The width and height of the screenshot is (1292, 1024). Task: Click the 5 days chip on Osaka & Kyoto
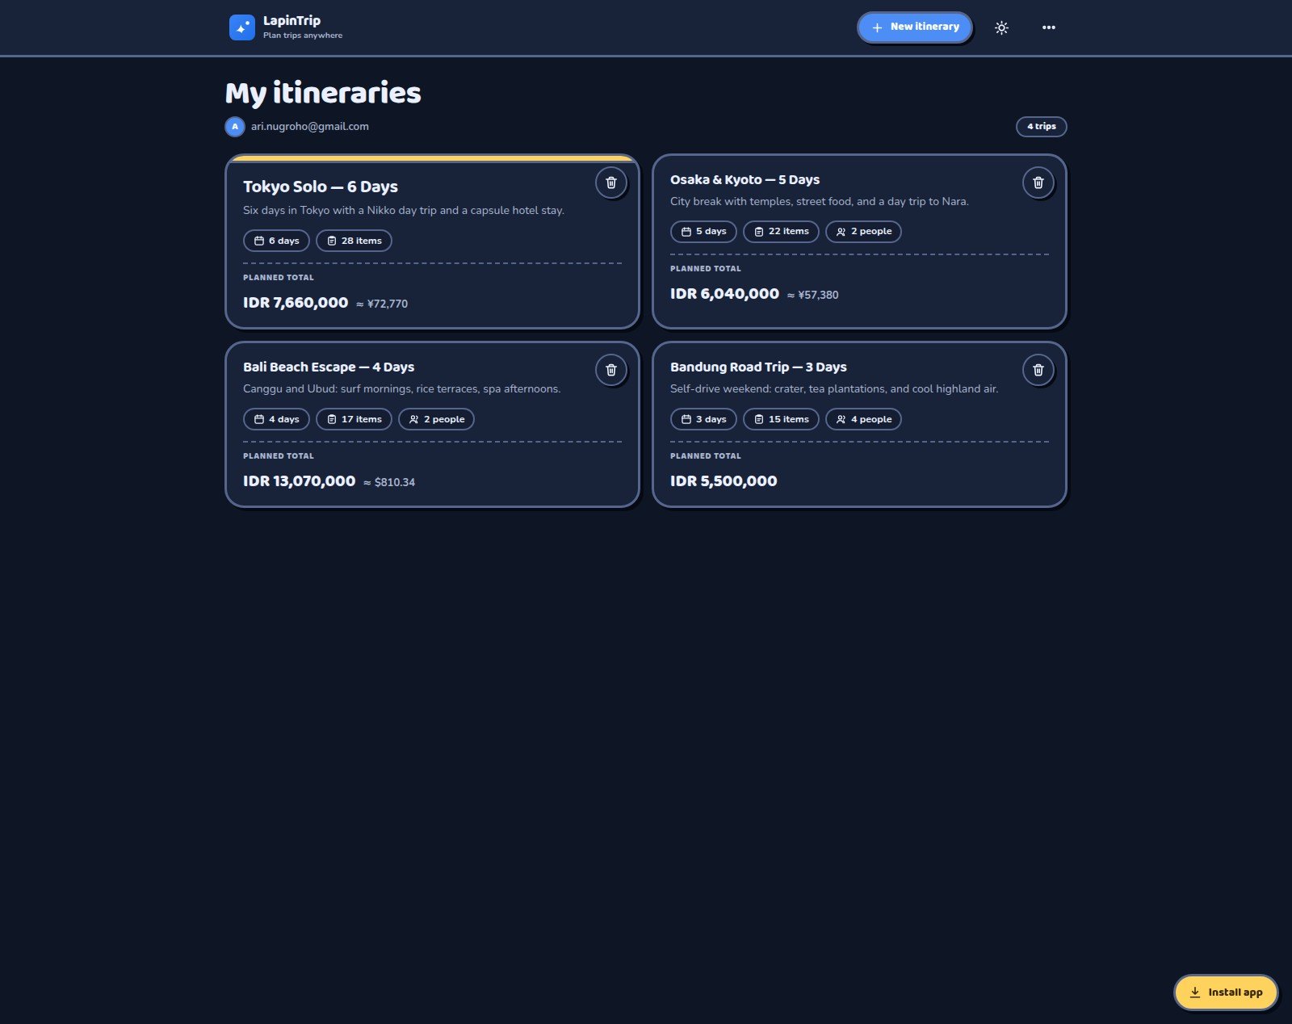pyautogui.click(x=703, y=232)
